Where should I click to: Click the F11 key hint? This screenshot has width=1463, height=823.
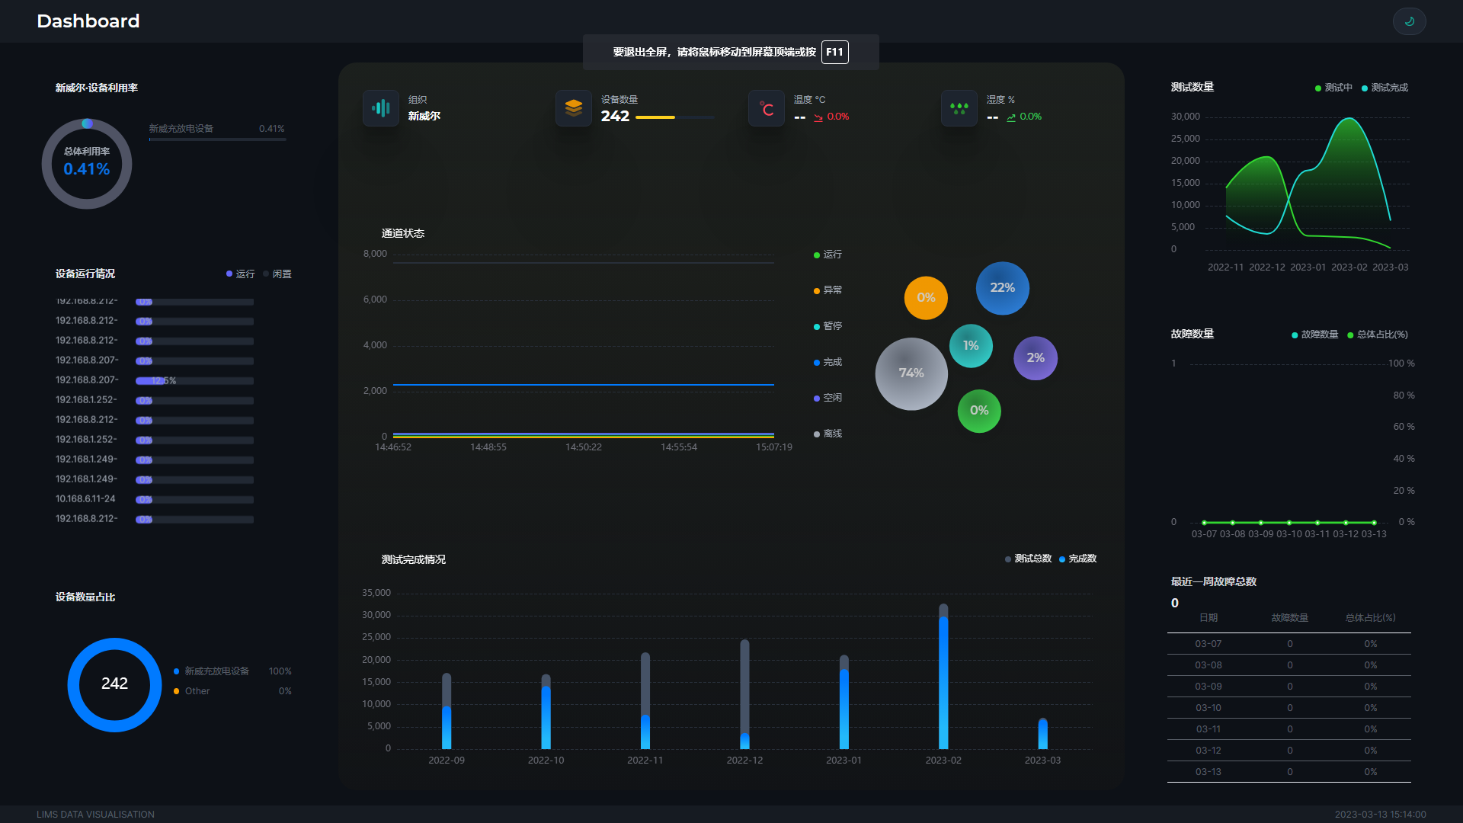834,52
